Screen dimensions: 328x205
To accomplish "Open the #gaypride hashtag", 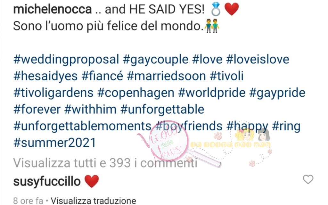I will pyautogui.click(x=277, y=93).
